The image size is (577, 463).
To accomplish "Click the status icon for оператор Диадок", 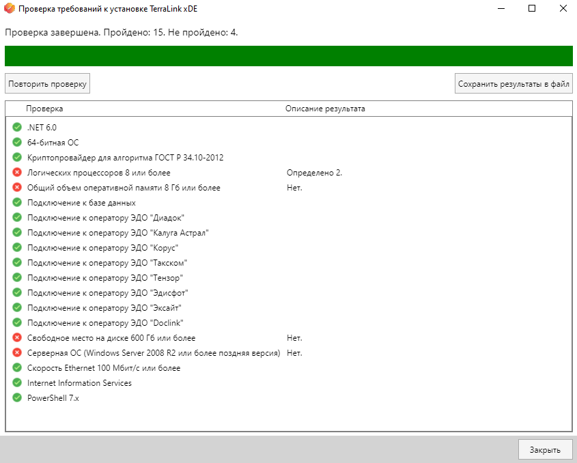I will (17, 218).
